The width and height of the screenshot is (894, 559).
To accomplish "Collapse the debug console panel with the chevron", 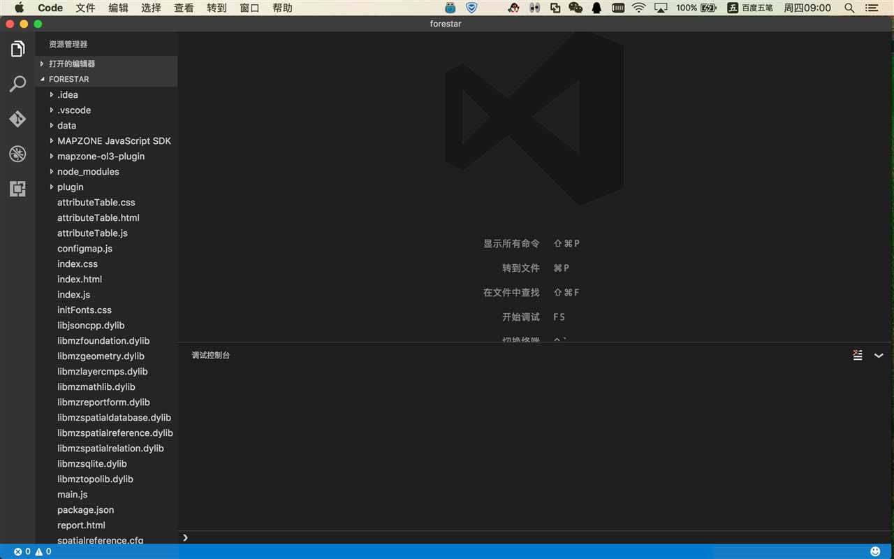I will click(x=879, y=356).
